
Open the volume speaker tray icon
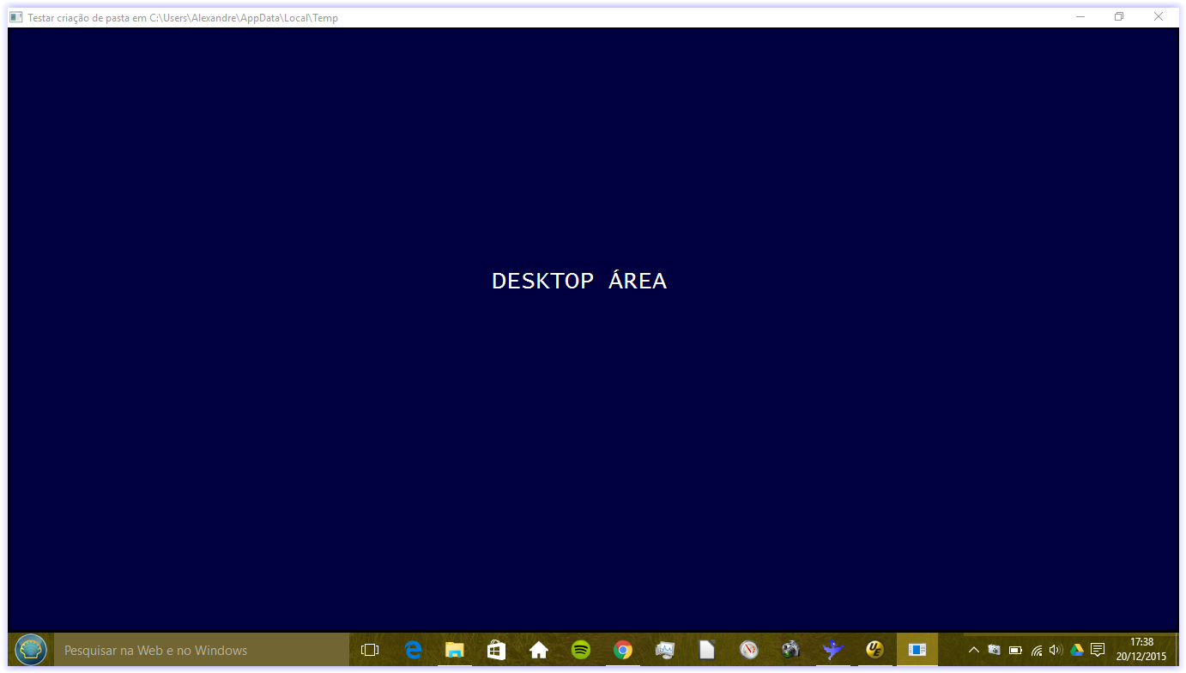tap(1056, 650)
